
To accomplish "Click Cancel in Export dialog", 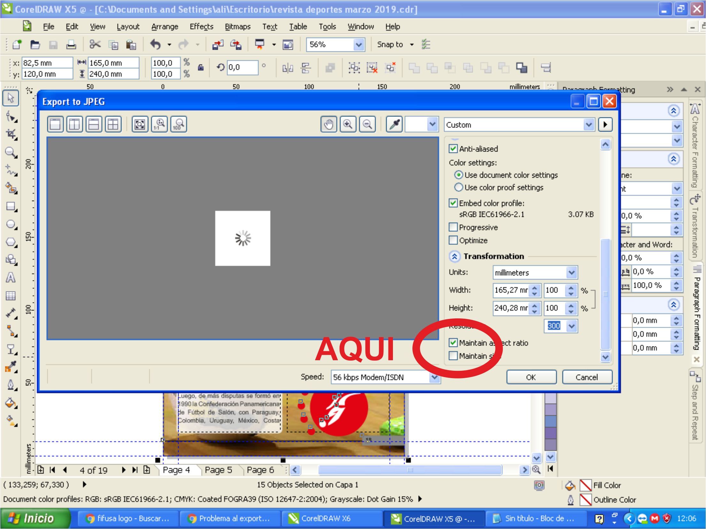I will point(587,377).
